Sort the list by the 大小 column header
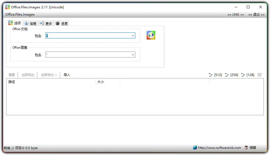The image size is (270, 155). coord(108,82)
